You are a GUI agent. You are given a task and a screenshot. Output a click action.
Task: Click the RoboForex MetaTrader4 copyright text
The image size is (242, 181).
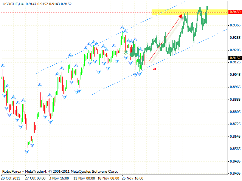click(60, 171)
